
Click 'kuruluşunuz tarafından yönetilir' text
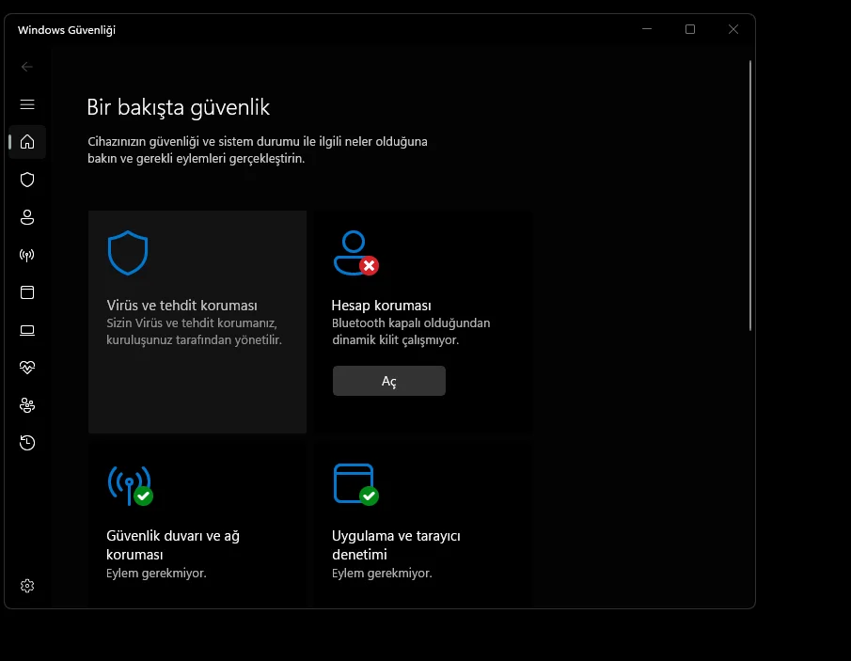(x=195, y=340)
